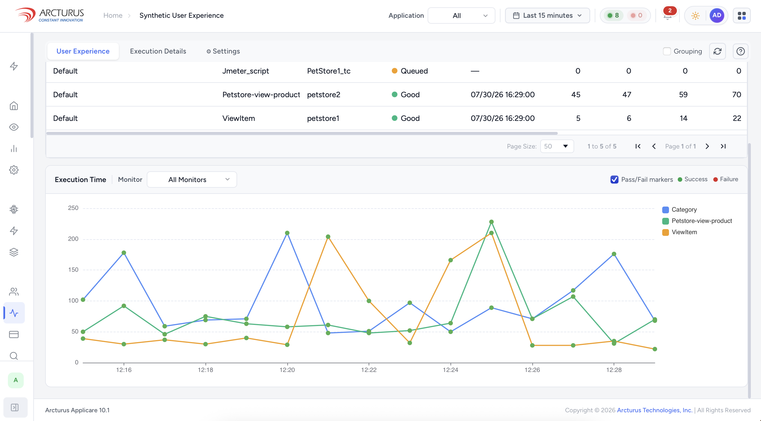
Task: Click the Success legend marker
Action: coord(692,179)
